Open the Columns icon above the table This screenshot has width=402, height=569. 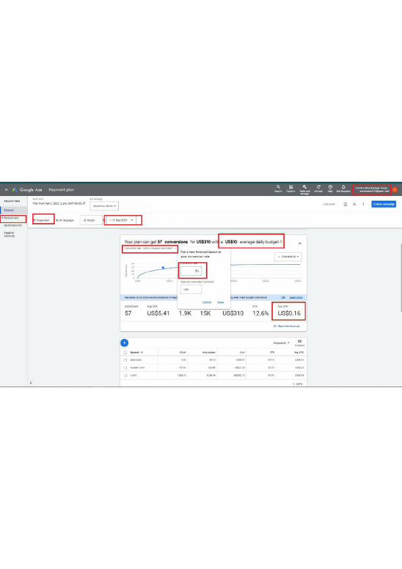tap(300, 343)
